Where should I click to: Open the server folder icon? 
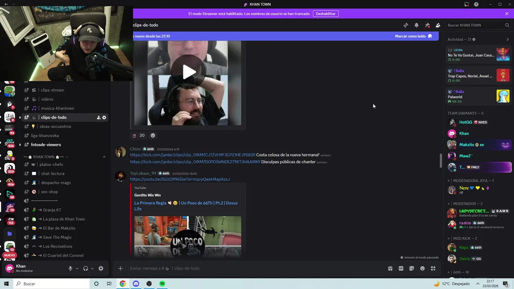click(x=10, y=234)
